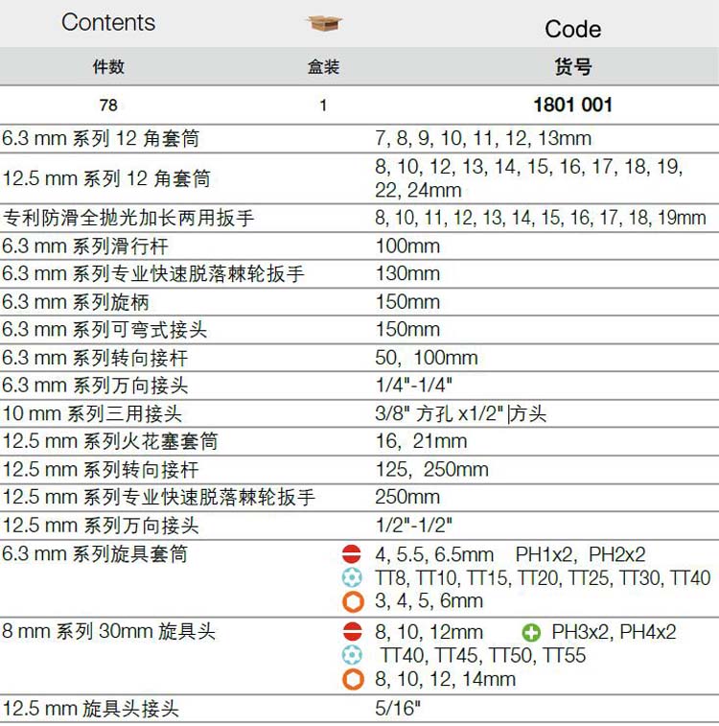Click the blue Torx icon beside TT40, TT45
Viewport: 719px width, 726px height.
[353, 656]
